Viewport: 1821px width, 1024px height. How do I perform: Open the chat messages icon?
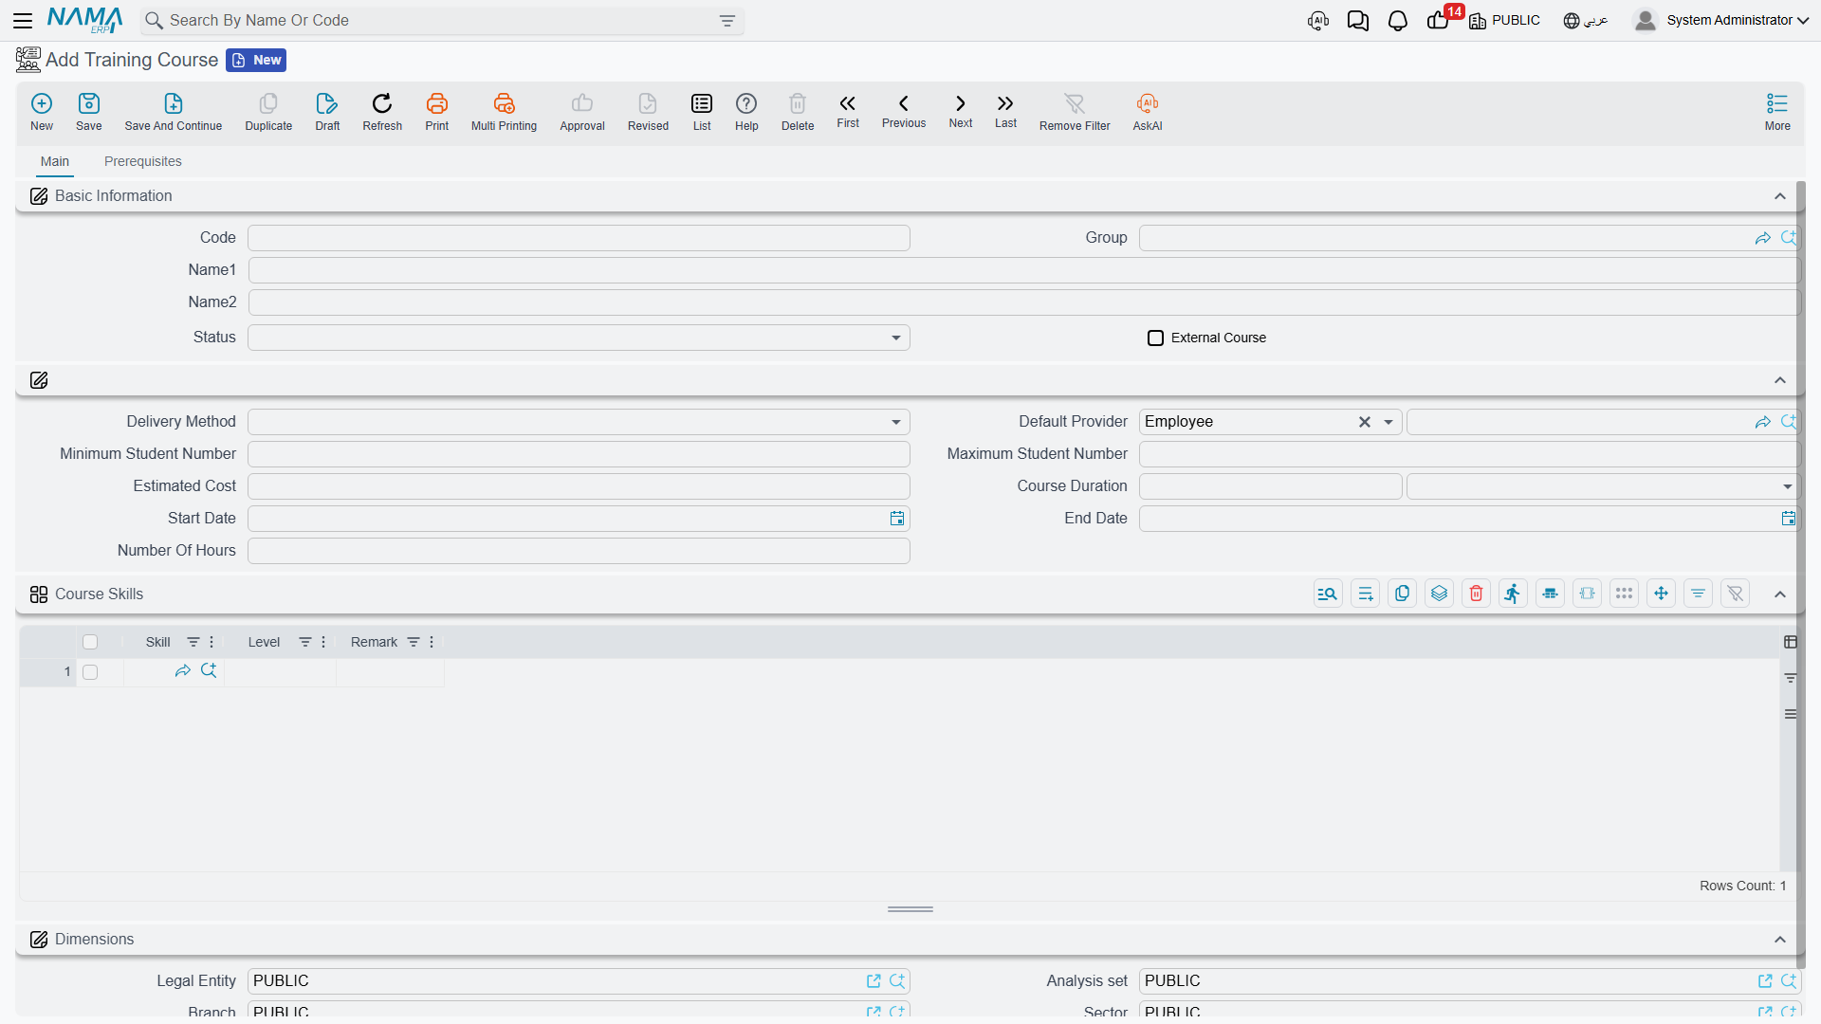tap(1358, 21)
